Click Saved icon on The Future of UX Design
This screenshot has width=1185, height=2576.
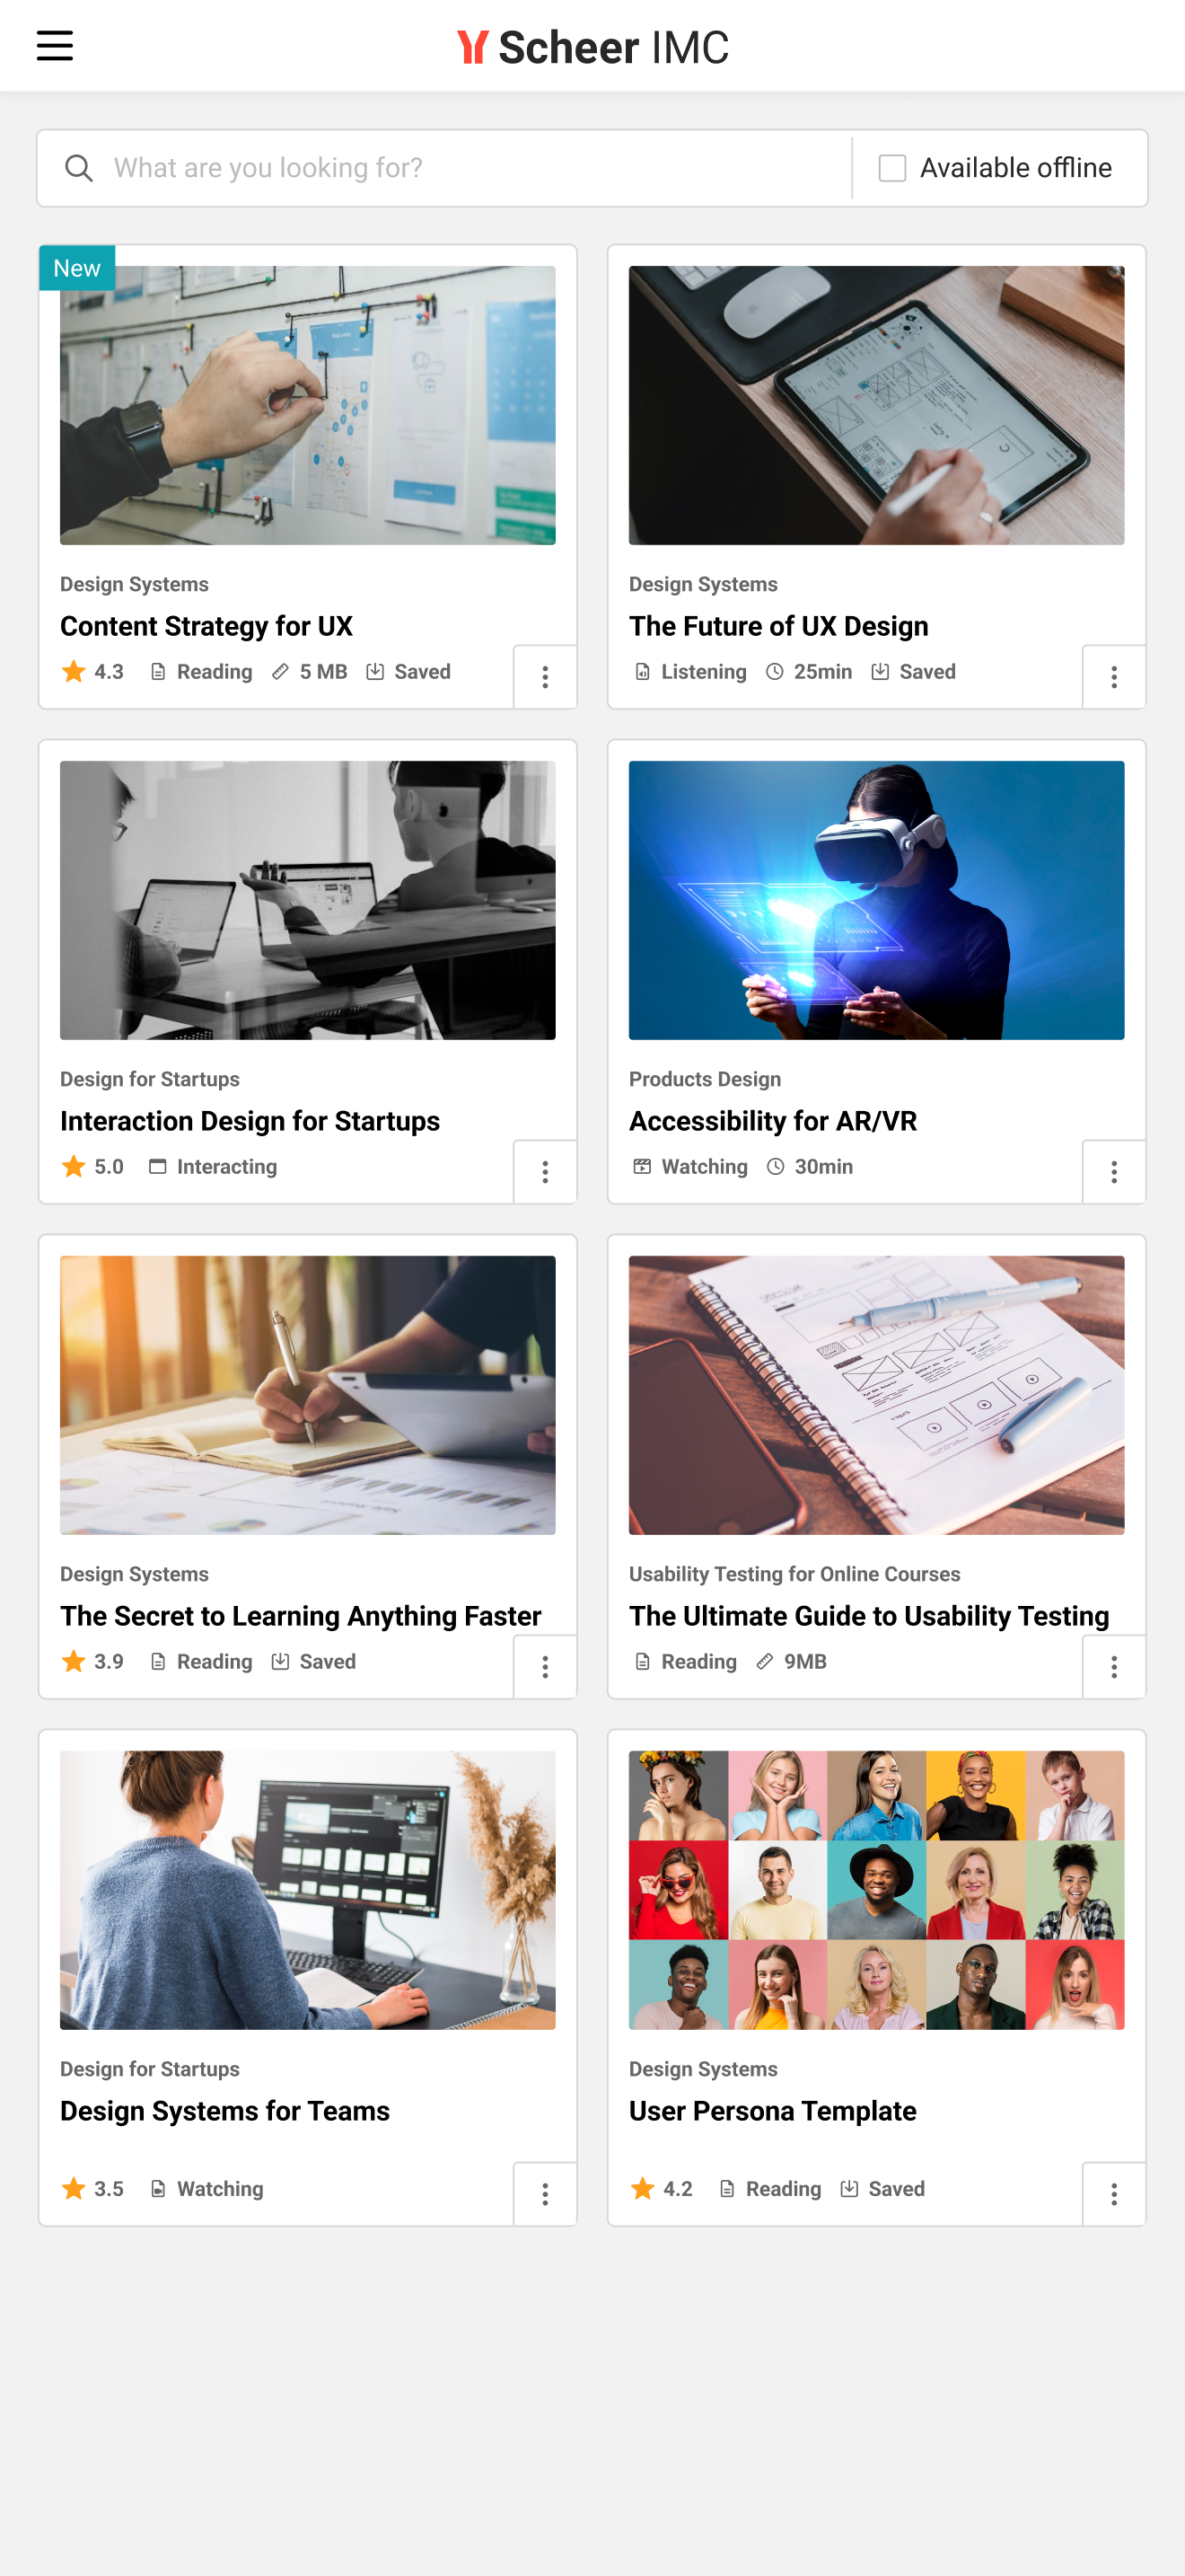pos(879,671)
